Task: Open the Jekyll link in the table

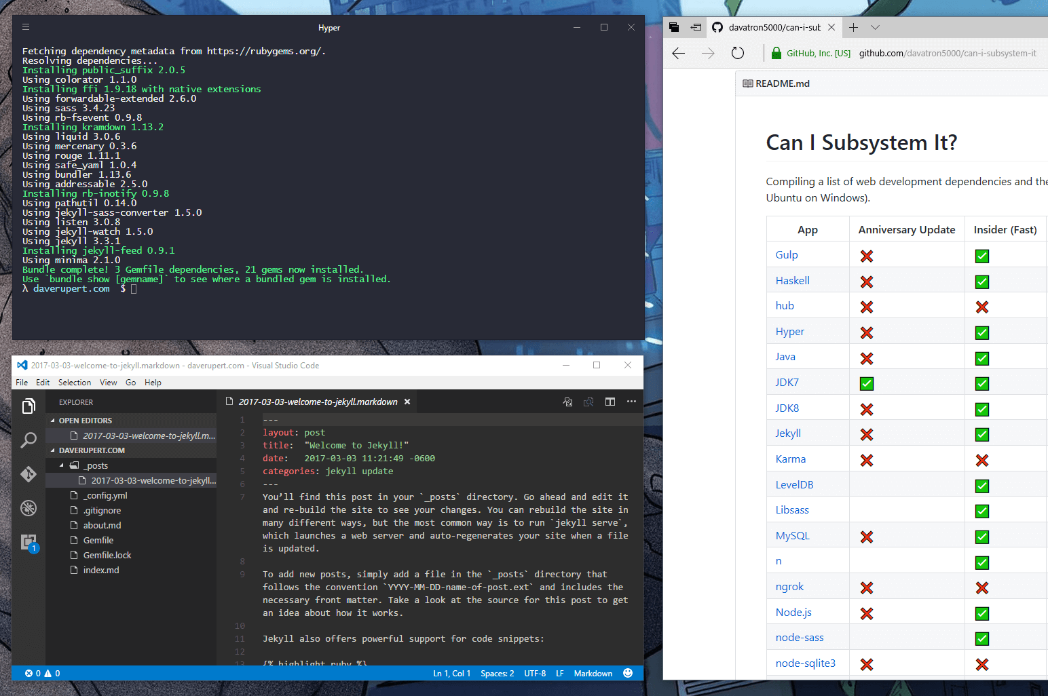Action: coord(787,433)
